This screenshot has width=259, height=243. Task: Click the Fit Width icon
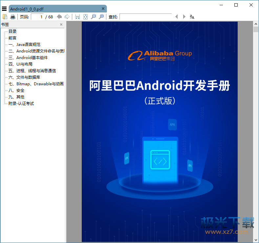77,17
